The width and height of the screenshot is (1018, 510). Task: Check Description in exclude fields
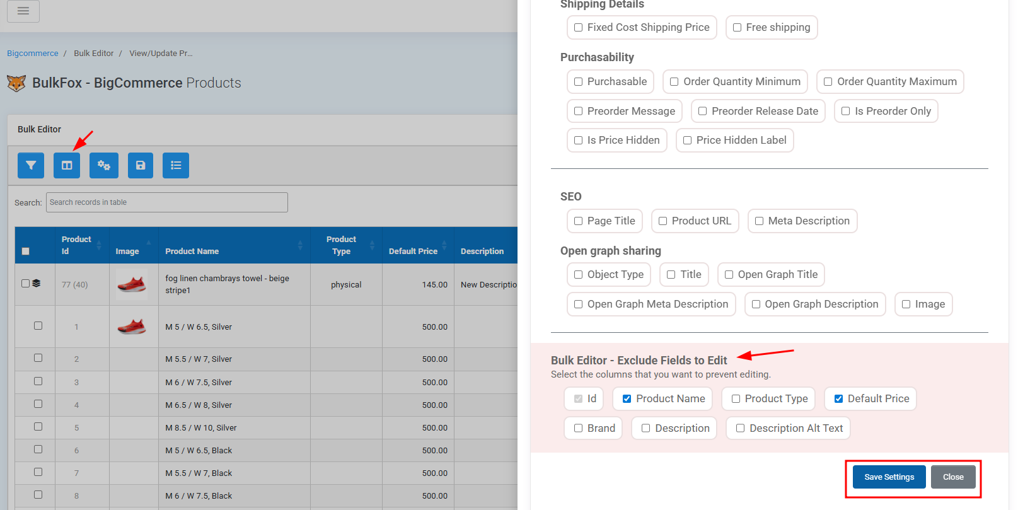646,429
